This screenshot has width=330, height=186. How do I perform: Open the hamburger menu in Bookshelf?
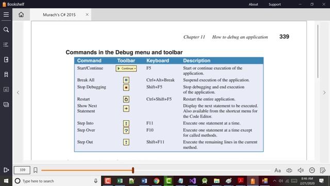click(6, 14)
